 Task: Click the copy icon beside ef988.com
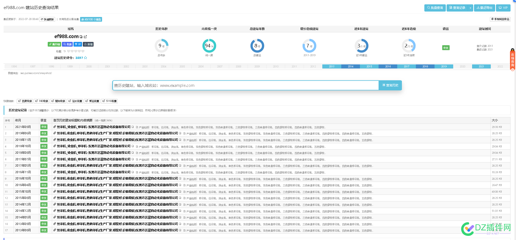click(x=81, y=37)
